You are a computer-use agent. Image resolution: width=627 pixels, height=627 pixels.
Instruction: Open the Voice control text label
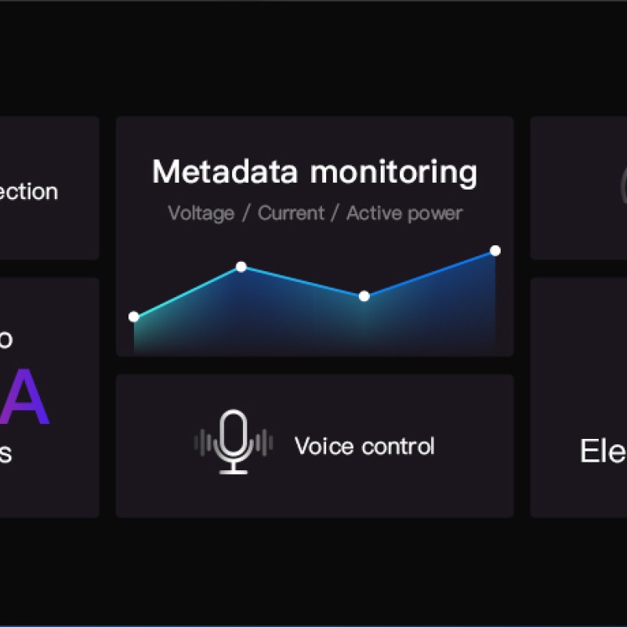click(x=364, y=447)
